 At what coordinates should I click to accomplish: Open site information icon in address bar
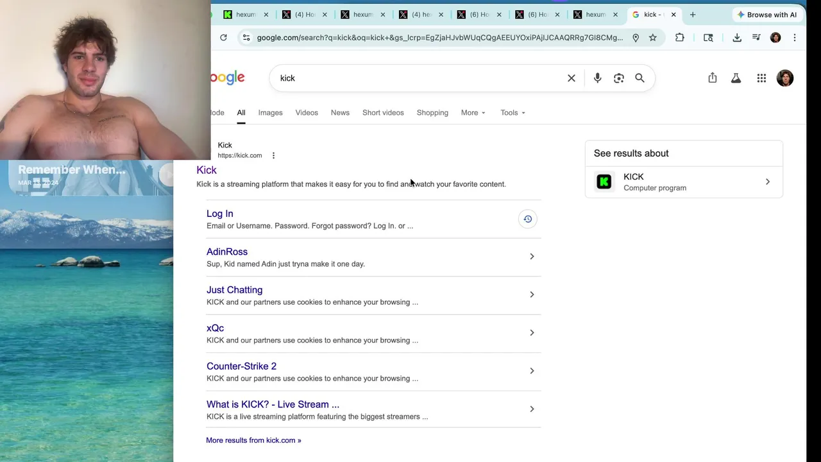coord(246,37)
